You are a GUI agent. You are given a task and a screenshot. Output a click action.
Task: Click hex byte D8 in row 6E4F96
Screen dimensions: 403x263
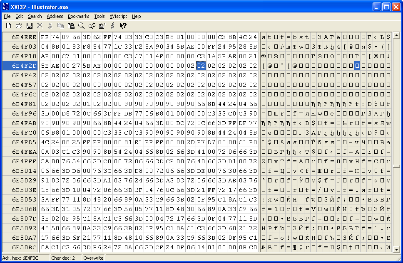point(66,113)
